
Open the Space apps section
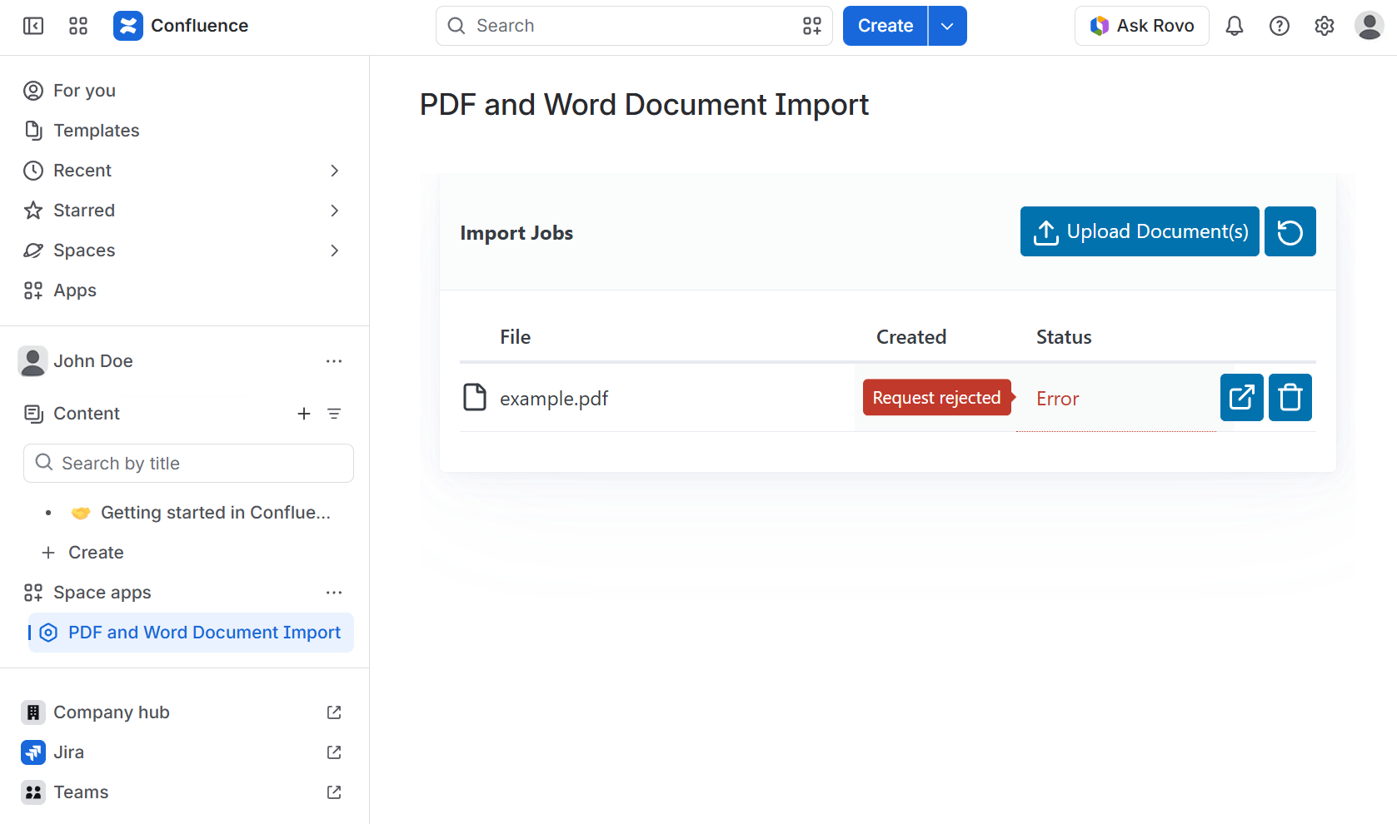102,593
